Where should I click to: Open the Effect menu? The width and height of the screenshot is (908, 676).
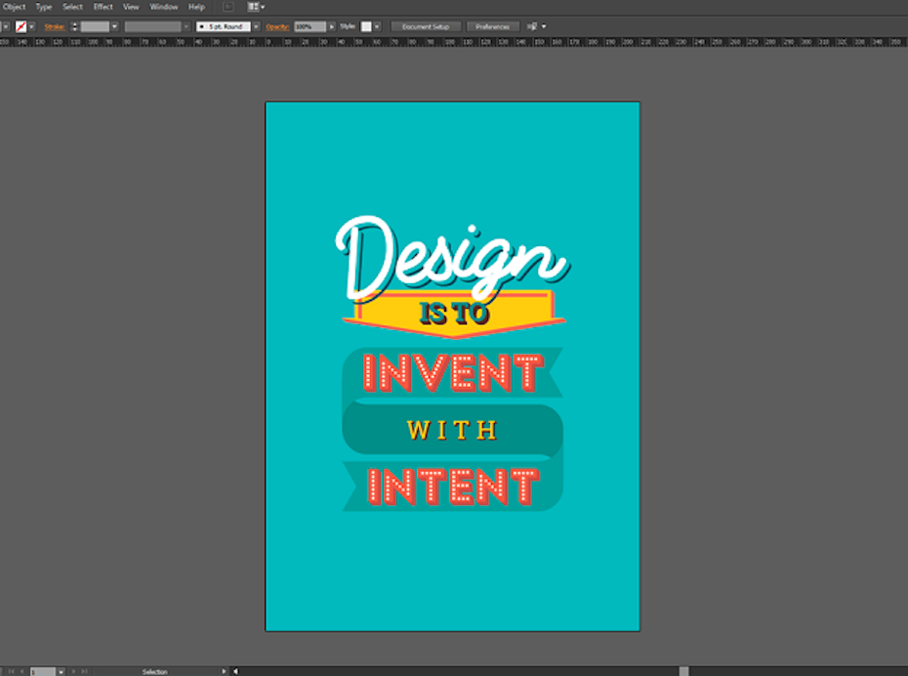coord(103,7)
